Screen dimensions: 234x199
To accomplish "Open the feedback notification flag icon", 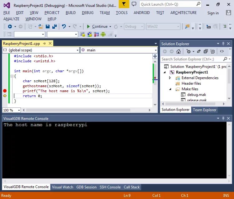I will coord(124,4).
